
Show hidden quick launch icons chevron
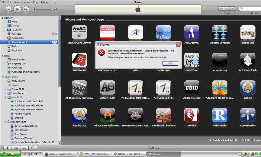(x=40, y=153)
